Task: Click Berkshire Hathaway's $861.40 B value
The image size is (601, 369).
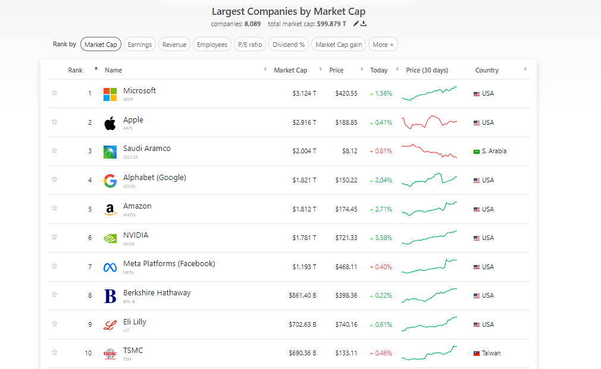Action: [302, 295]
